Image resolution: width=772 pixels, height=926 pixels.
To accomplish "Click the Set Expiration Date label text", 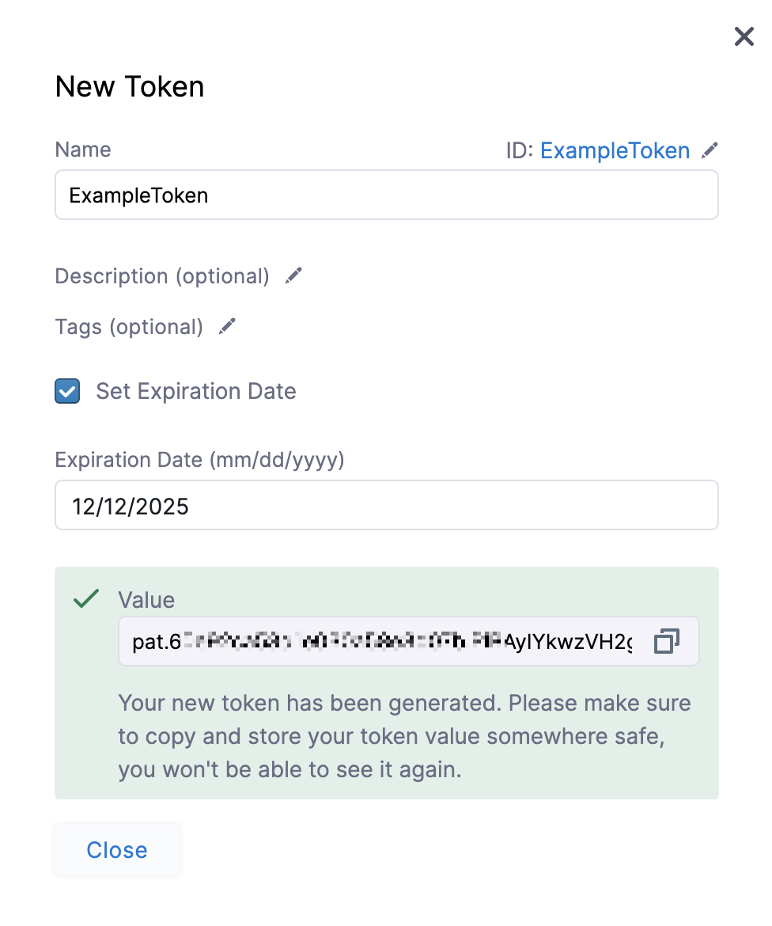I will pos(196,391).
